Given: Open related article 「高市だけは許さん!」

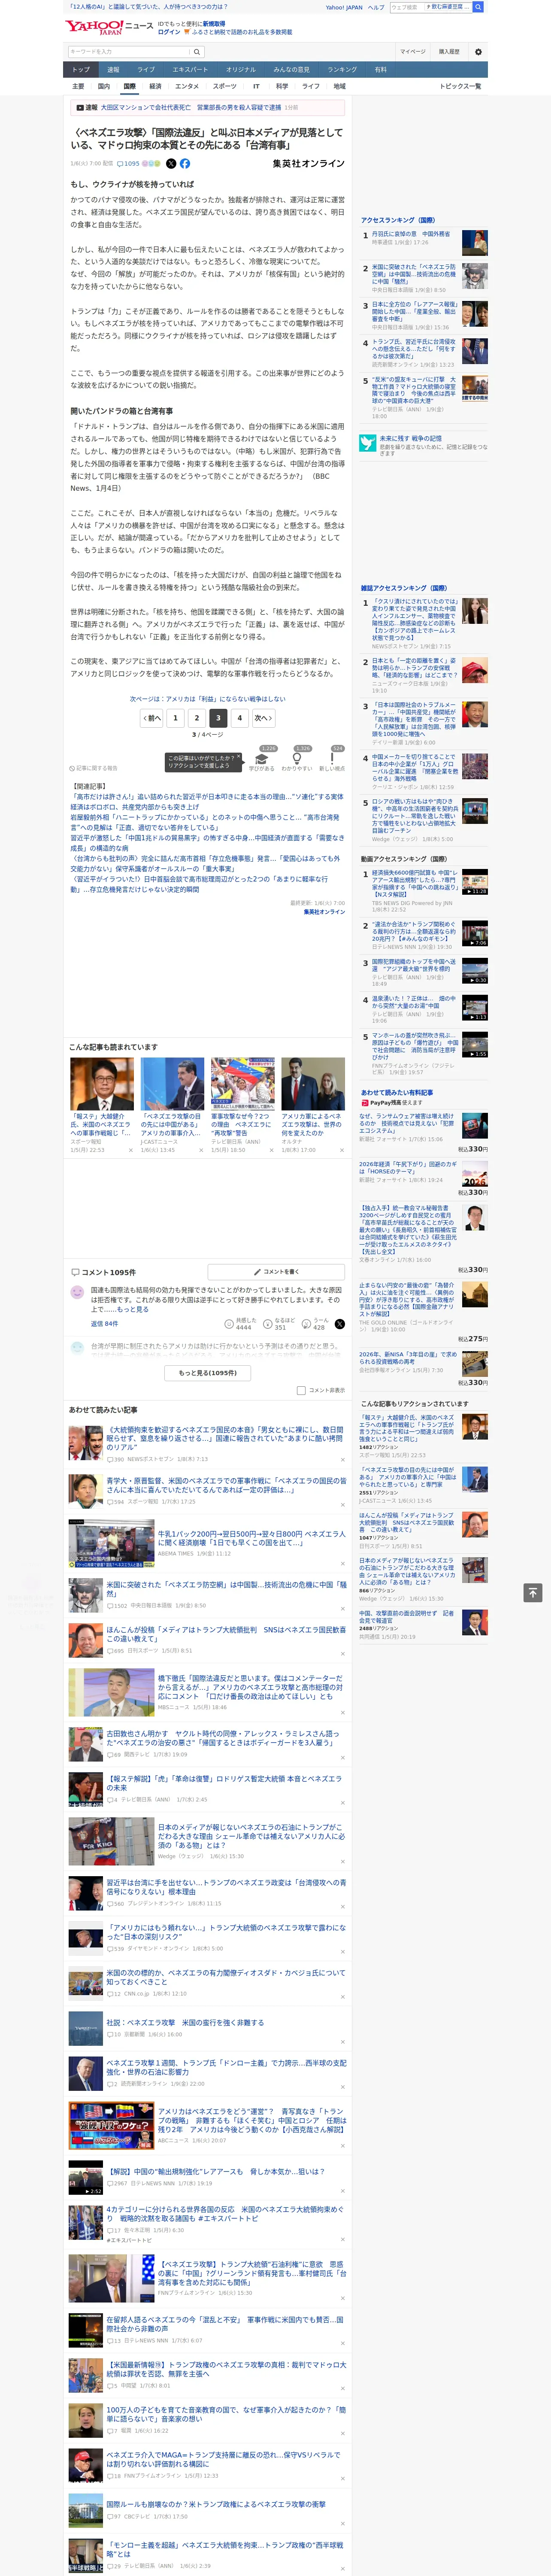Looking at the screenshot, I should 207,801.
